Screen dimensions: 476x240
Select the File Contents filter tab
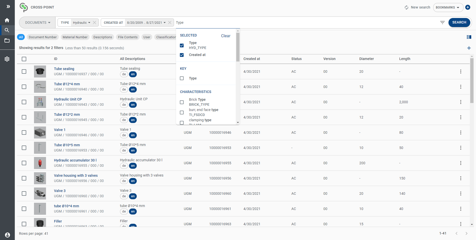(128, 37)
